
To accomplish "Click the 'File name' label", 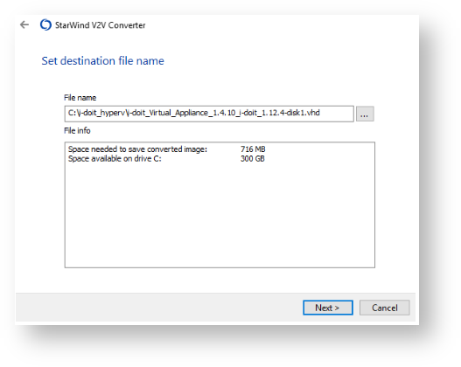I will [x=80, y=98].
